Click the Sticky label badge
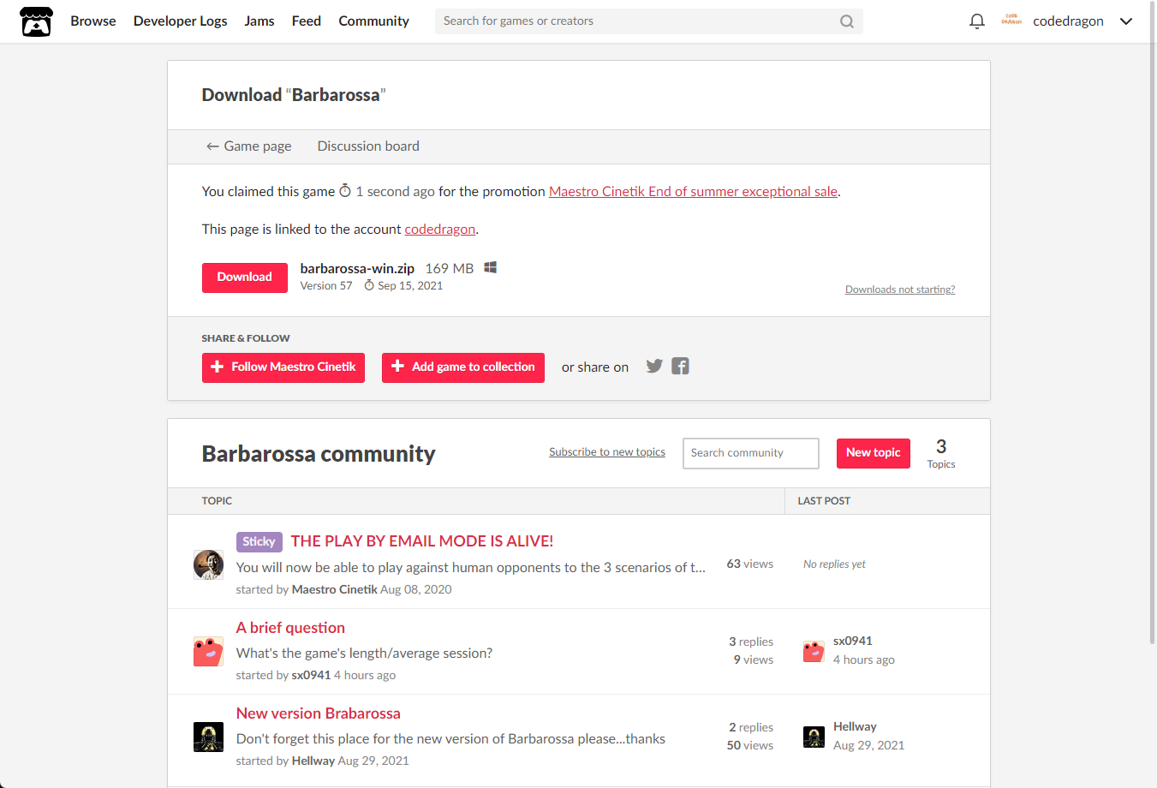The image size is (1157, 788). [x=259, y=541]
